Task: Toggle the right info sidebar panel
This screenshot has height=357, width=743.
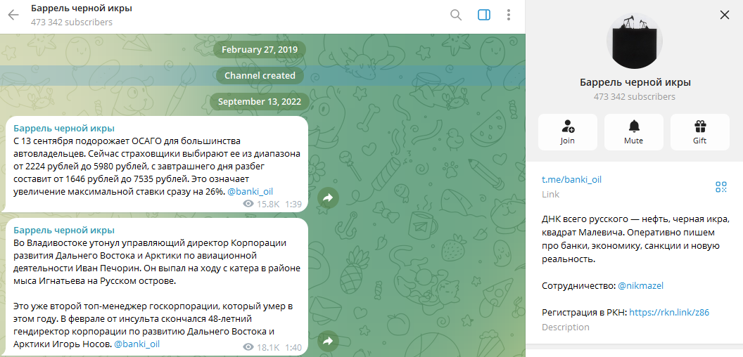Action: 483,15
